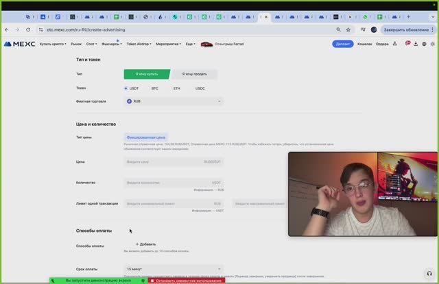Click the MEXC logo
The image size is (439, 284).
tap(20, 44)
